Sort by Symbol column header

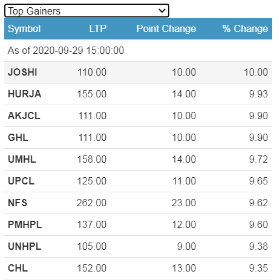[x=24, y=28]
